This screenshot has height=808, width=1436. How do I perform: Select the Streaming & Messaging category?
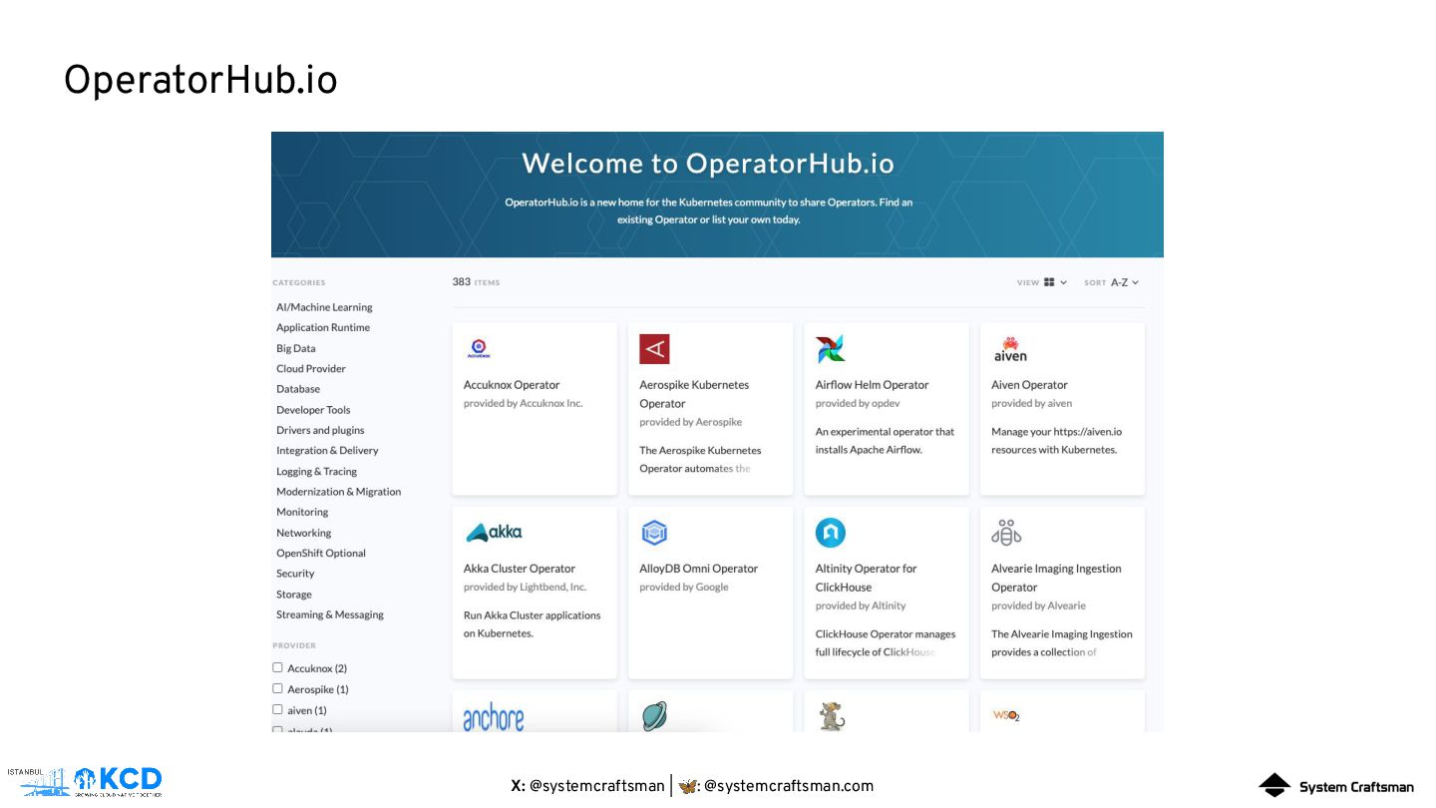tap(330, 614)
